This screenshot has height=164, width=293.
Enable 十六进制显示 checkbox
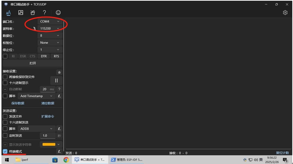(x=5, y=83)
